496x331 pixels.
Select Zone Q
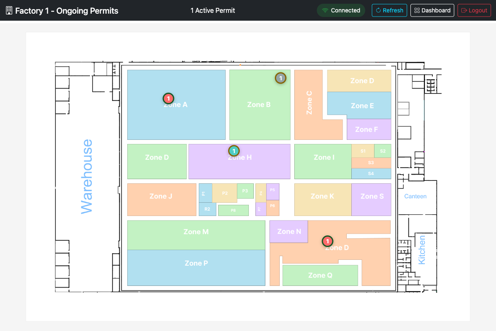[x=320, y=275]
